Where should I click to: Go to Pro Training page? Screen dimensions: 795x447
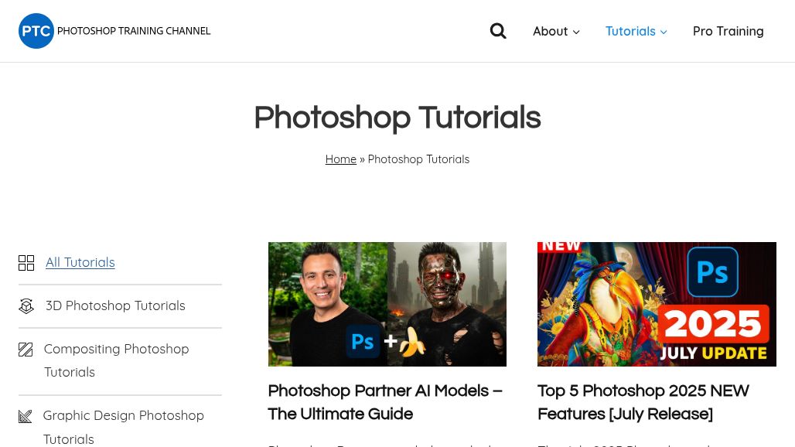tap(728, 31)
